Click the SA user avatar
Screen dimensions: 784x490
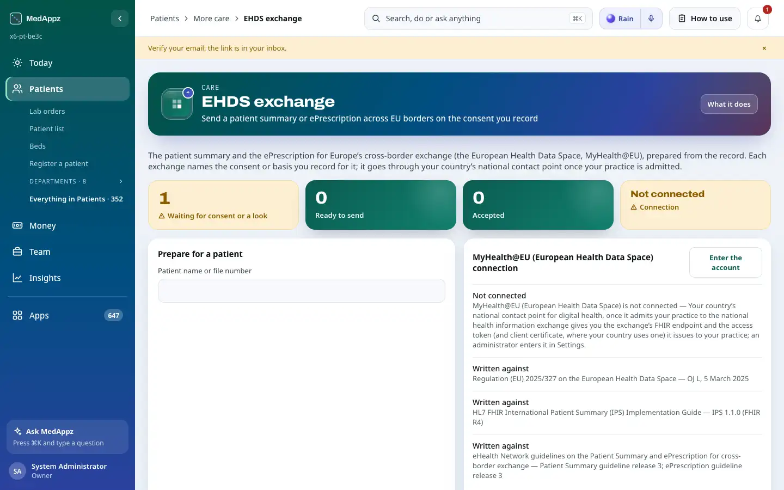click(17, 471)
